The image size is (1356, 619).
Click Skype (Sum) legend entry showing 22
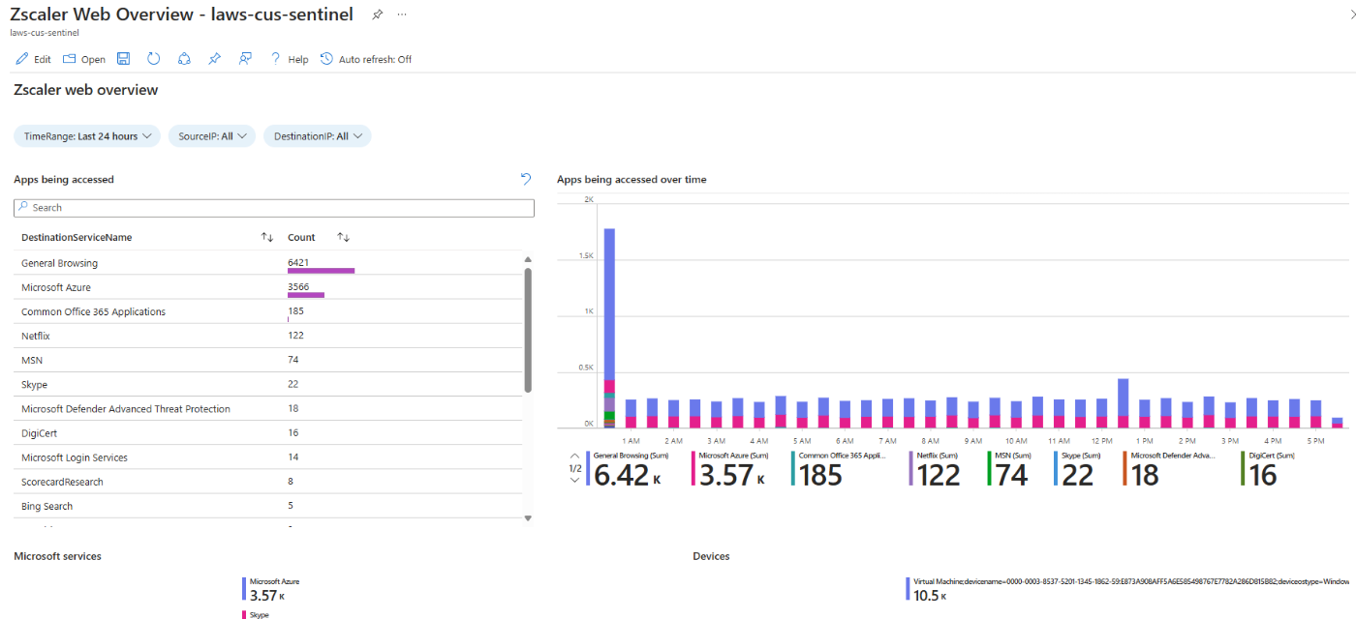[1077, 469]
